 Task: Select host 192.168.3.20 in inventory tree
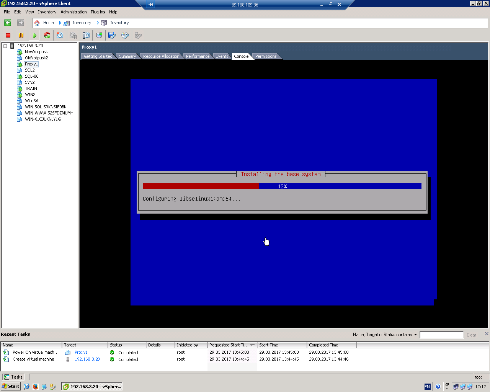pos(30,46)
